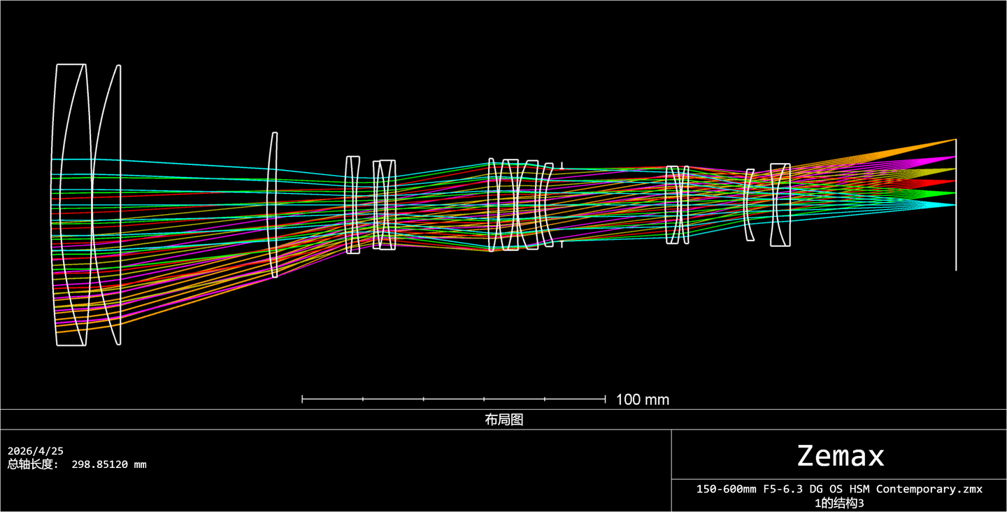Select the orange ray focus on image plane
1007x512 pixels.
(x=954, y=140)
